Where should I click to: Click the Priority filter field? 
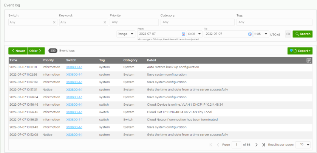(134, 22)
